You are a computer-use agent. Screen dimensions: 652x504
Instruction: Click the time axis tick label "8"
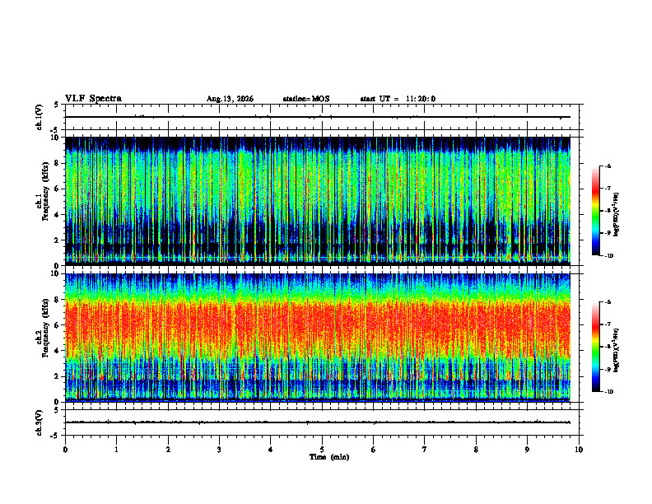(x=476, y=450)
